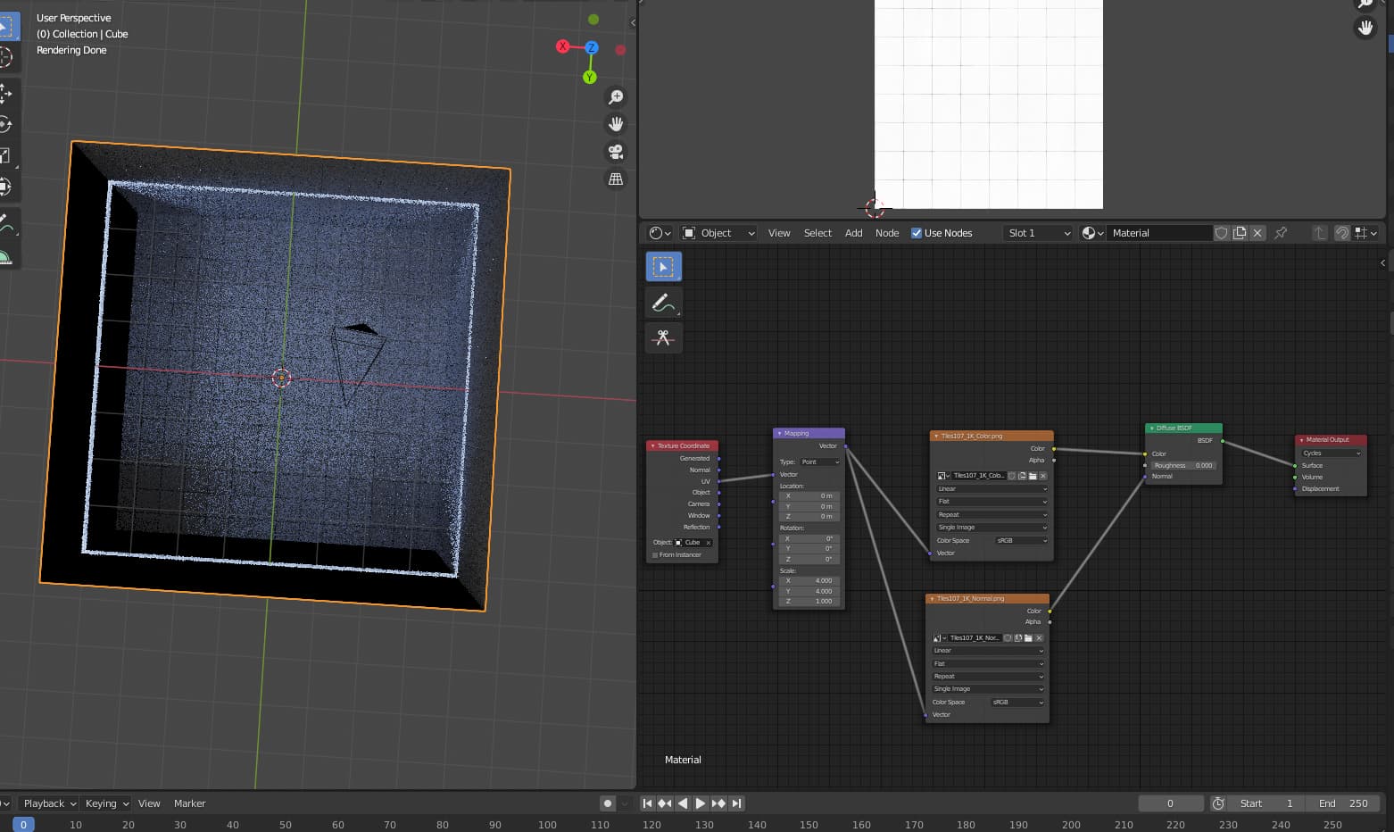Unlink the Material datablock with X
Viewport: 1394px width, 832px height.
point(1257,233)
